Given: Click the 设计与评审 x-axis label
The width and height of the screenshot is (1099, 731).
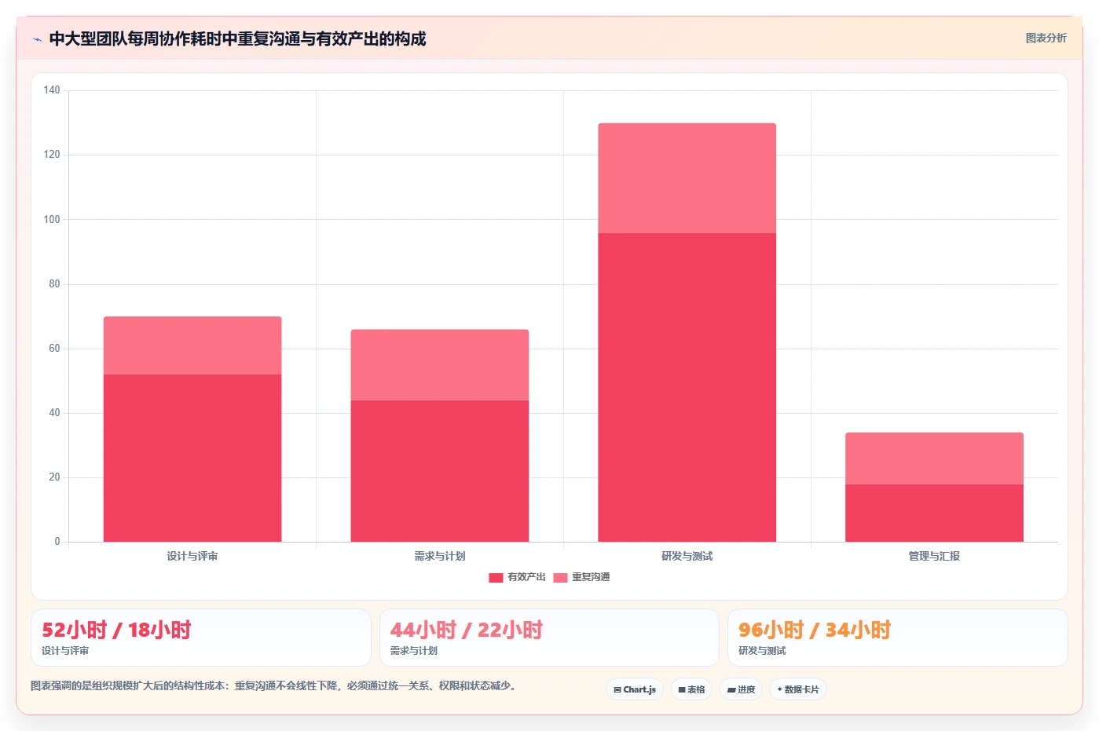Looking at the screenshot, I should tap(192, 556).
